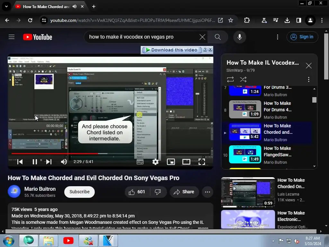Open File Explorer from taskbar
Screen dimensions: 329x247
[x=49, y=241]
